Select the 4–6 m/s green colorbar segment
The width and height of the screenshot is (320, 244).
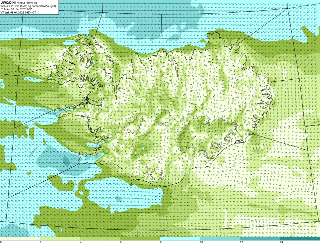[100, 239]
